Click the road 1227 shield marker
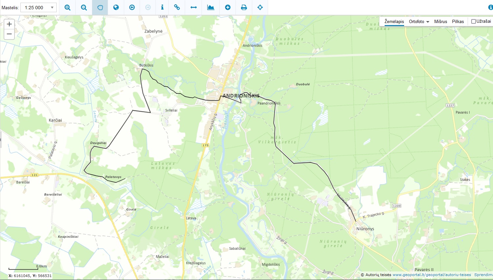Image resolution: width=493 pixels, height=280 pixels. coord(450,105)
